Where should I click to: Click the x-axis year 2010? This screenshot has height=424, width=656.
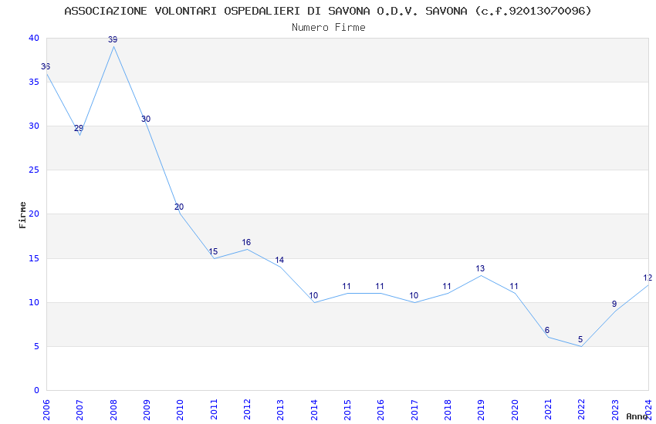(x=180, y=409)
